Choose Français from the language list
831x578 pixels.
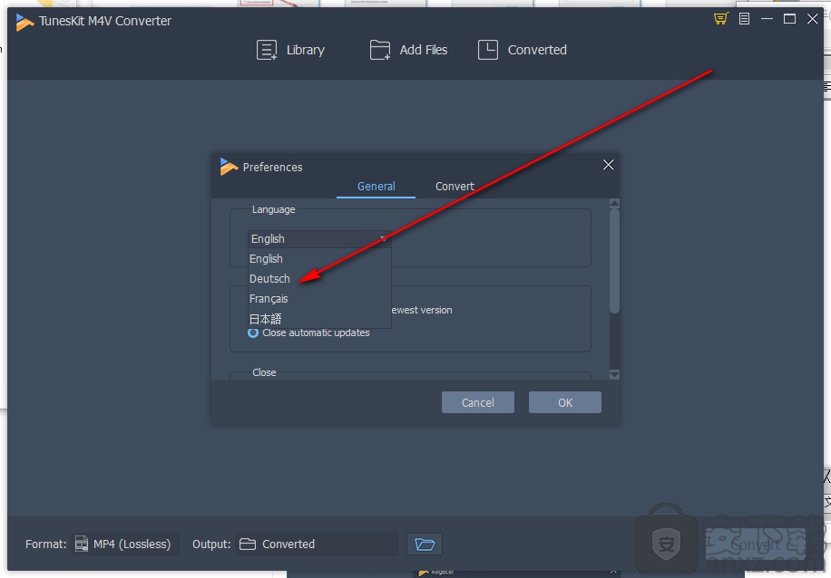click(x=319, y=299)
